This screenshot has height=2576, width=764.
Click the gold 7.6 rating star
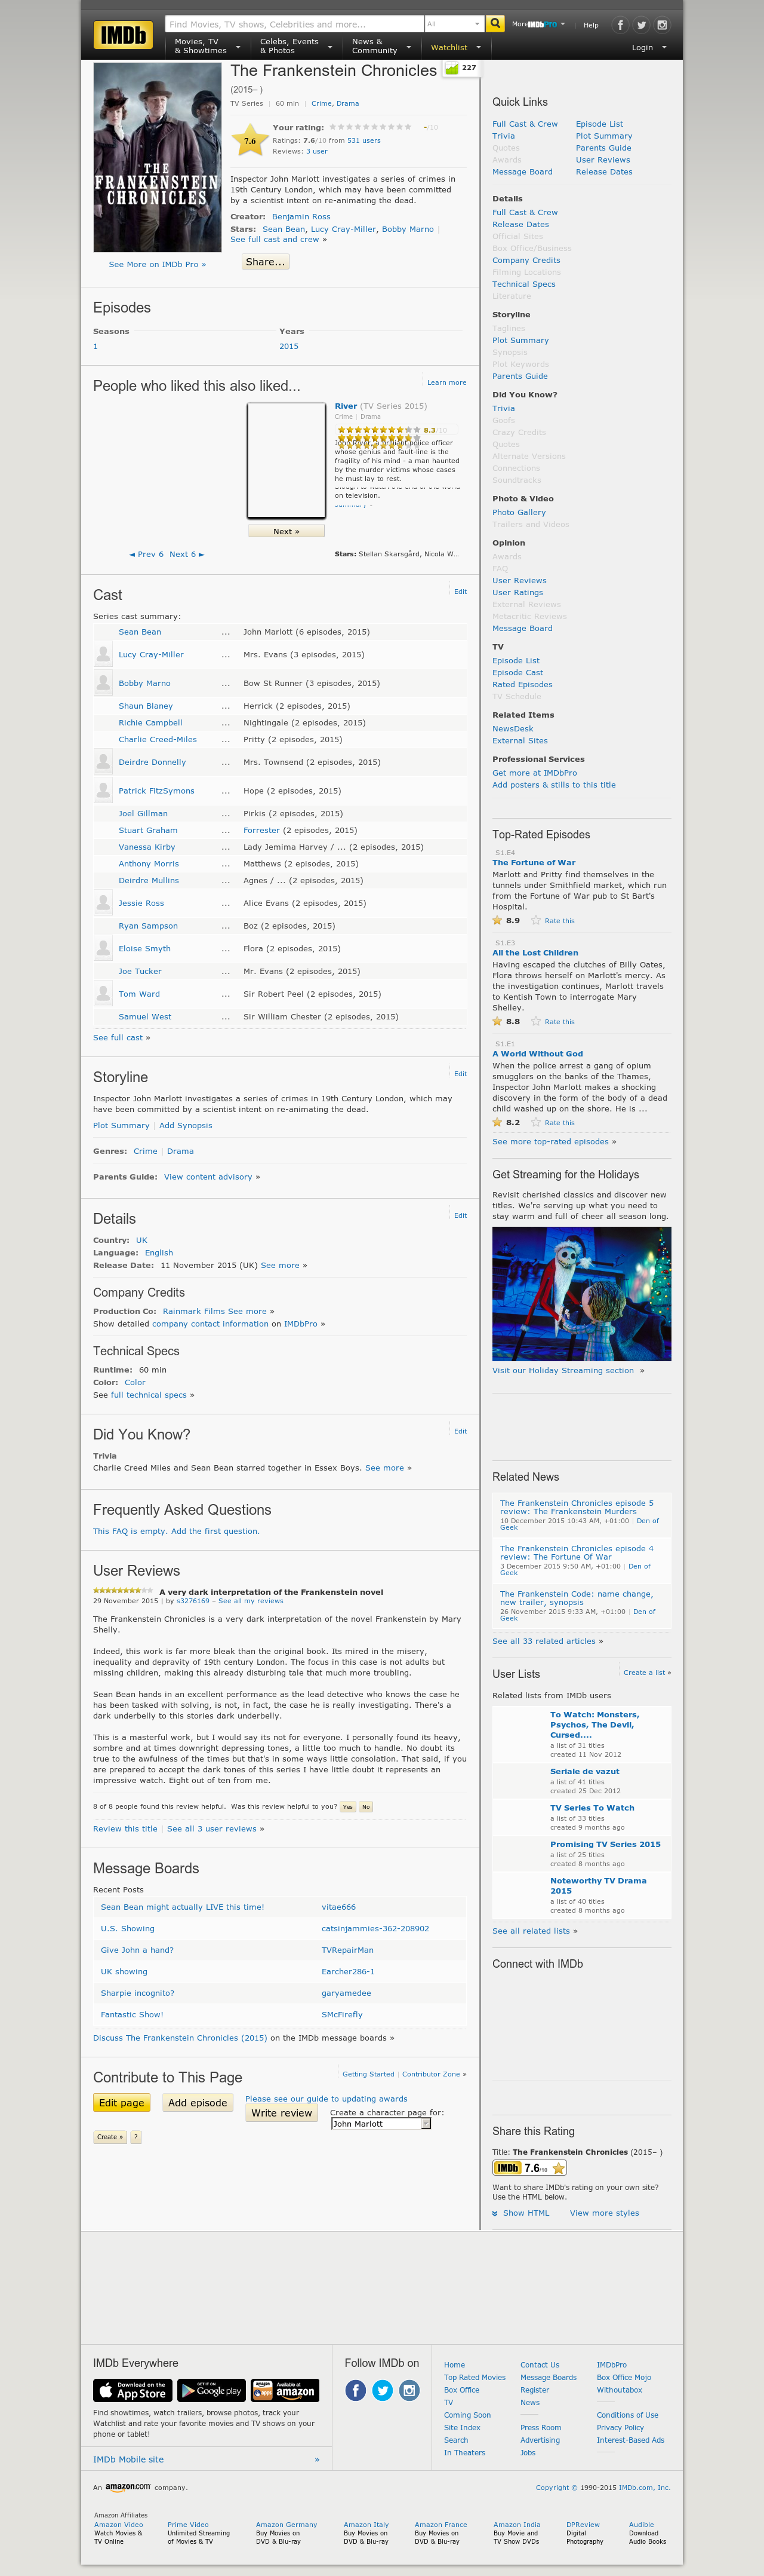(249, 141)
